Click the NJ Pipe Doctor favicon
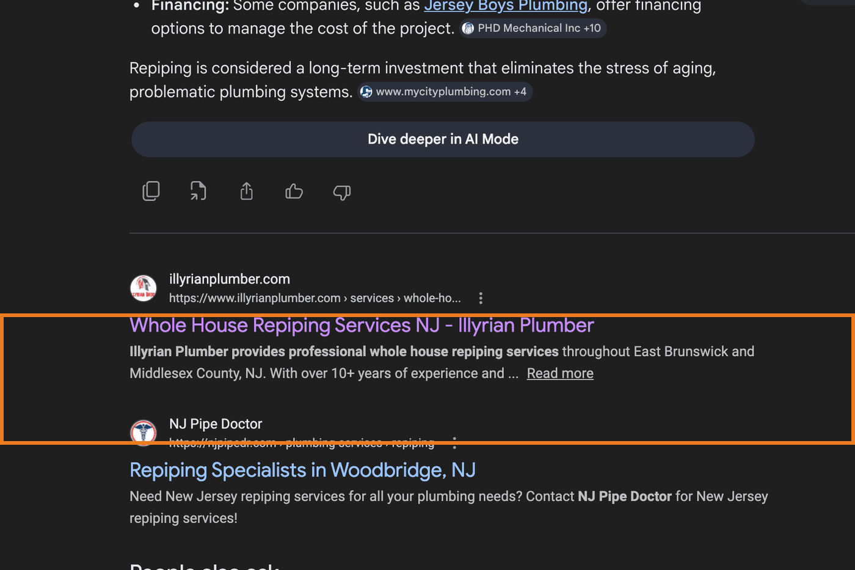This screenshot has height=570, width=855. (x=144, y=433)
